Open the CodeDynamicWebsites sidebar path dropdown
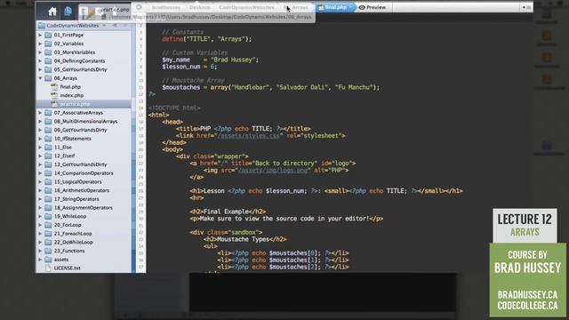The height and width of the screenshot is (320, 569). (x=104, y=26)
